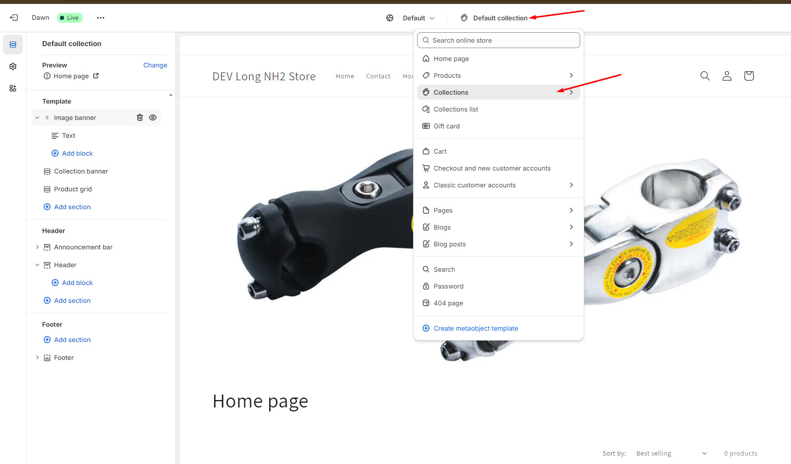
Task: Select 404 page template entry
Action: coord(498,303)
